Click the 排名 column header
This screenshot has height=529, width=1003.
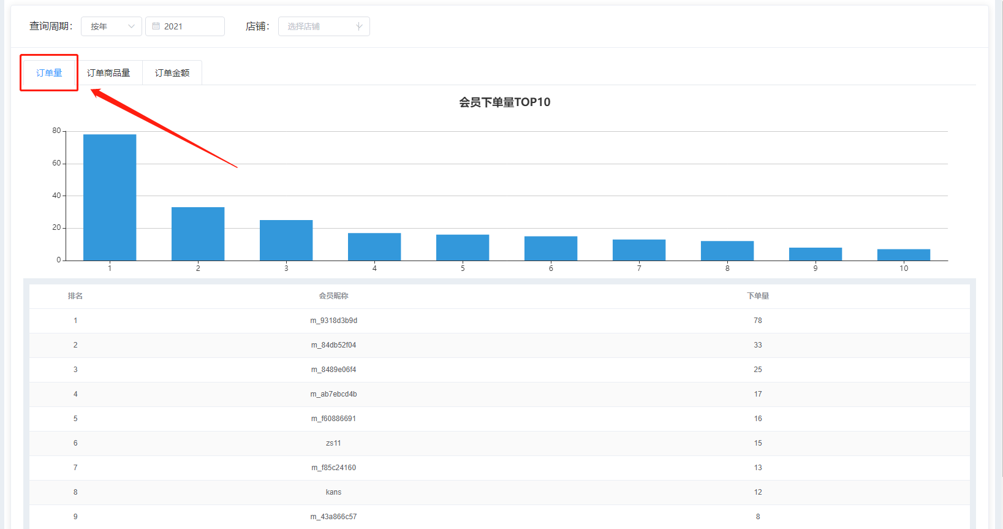click(75, 296)
